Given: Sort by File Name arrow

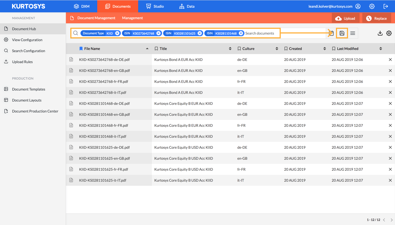Looking at the screenshot, I should (147, 49).
